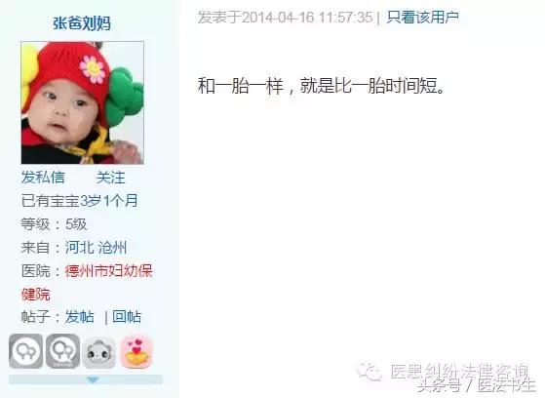Image resolution: width=545 pixels, height=398 pixels.
Task: Click 关注 to follow this user
Action: pyautogui.click(x=111, y=178)
